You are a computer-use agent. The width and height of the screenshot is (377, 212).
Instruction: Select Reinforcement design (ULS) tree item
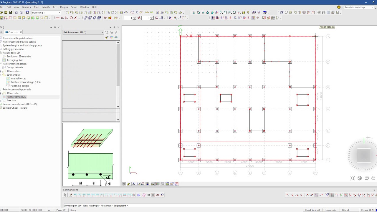[26, 82]
